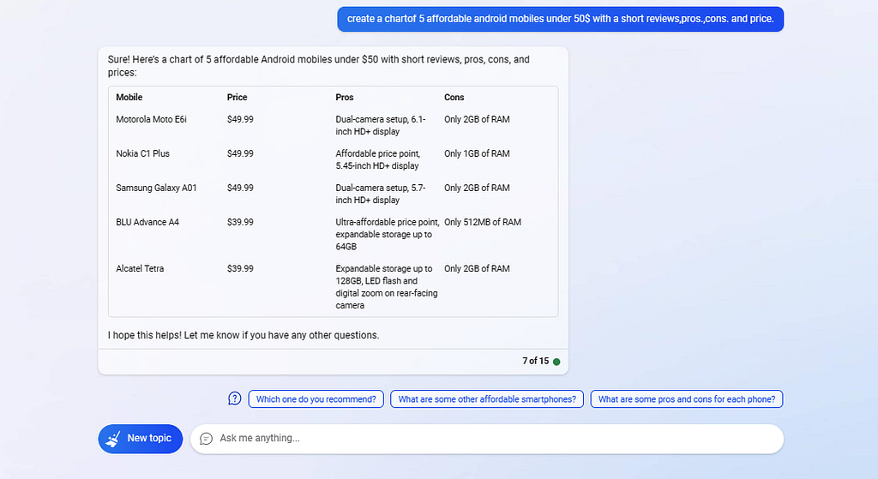Click the green status dot

click(x=556, y=362)
